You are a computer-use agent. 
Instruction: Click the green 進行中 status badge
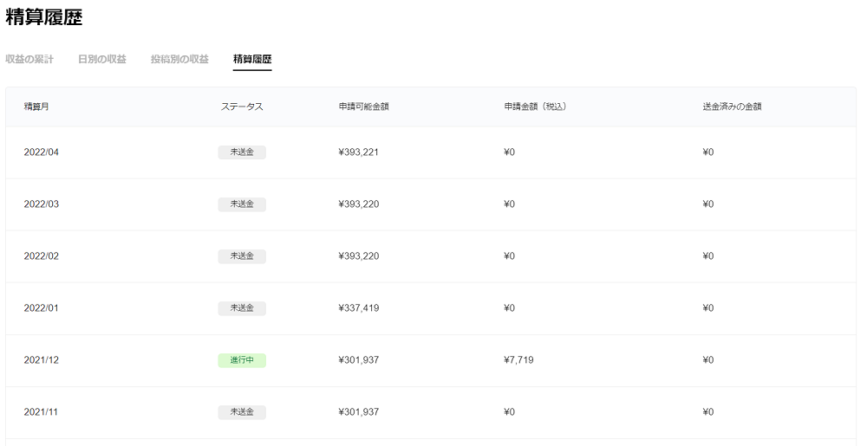click(x=242, y=360)
